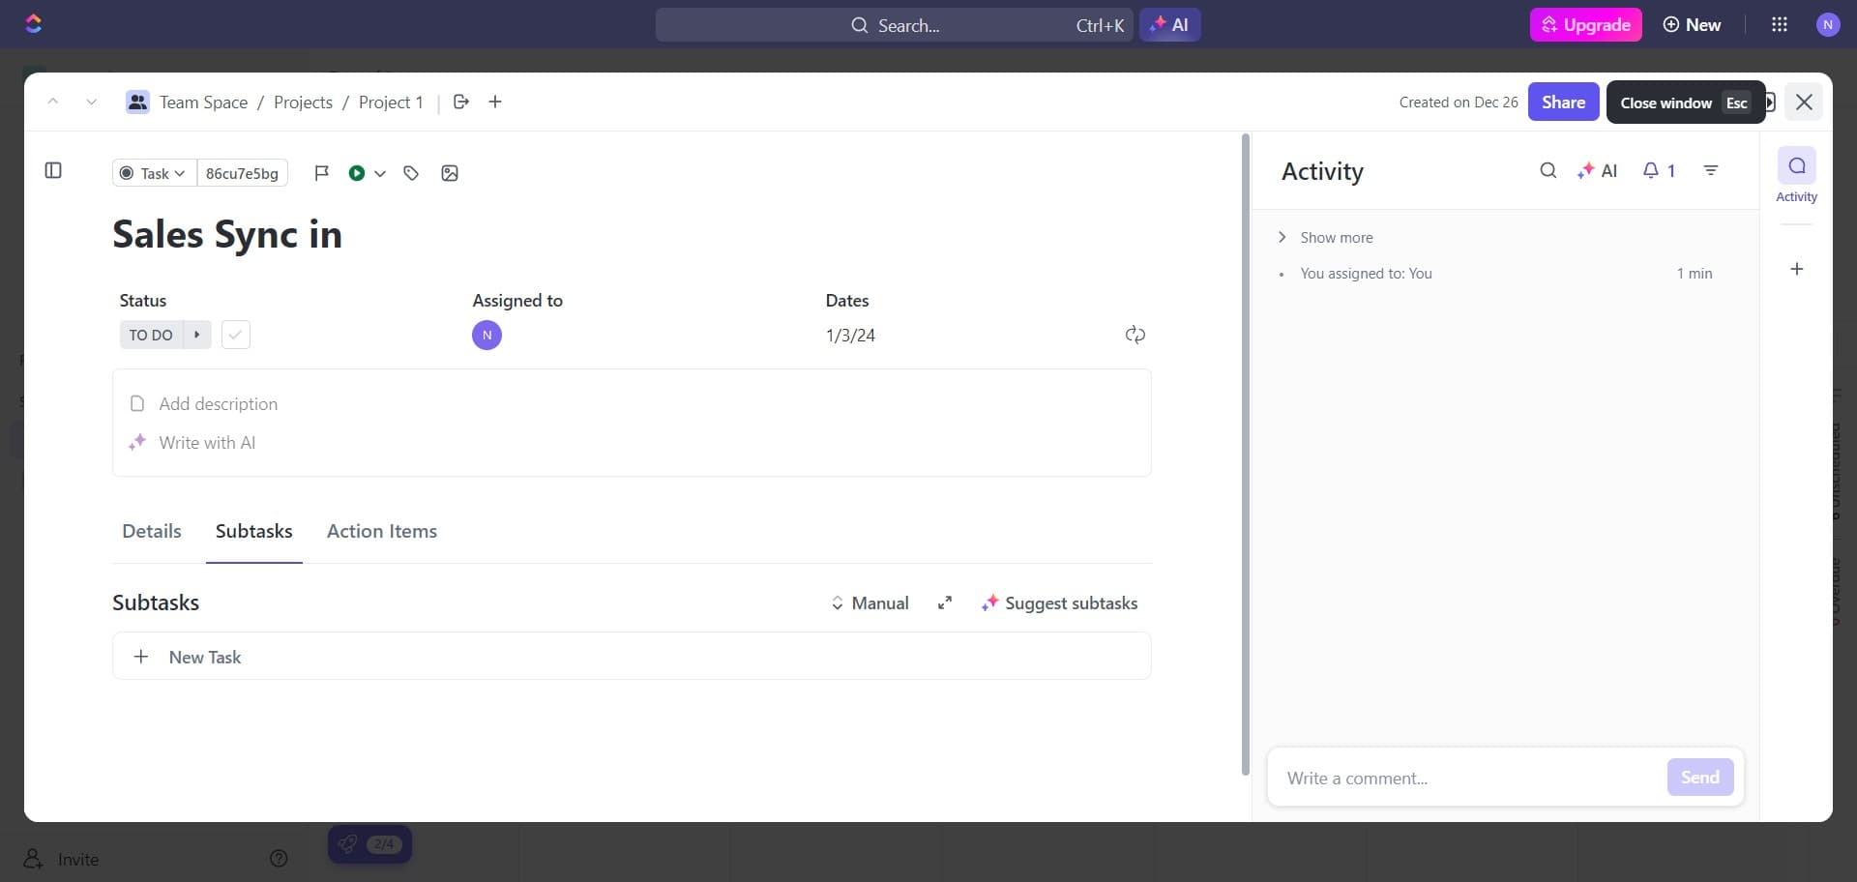Expand Show more in Activity
1857x882 pixels.
tap(1336, 237)
